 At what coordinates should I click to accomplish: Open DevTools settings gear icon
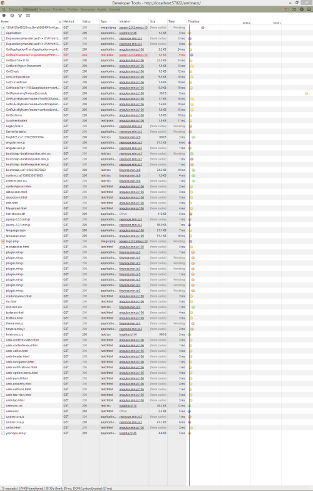coord(302,9)
